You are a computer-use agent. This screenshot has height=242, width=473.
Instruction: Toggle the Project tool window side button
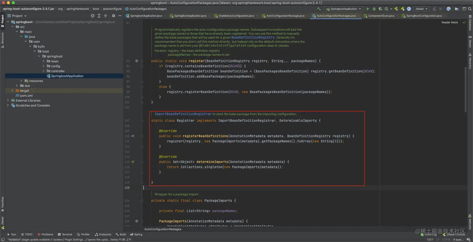point(3,21)
